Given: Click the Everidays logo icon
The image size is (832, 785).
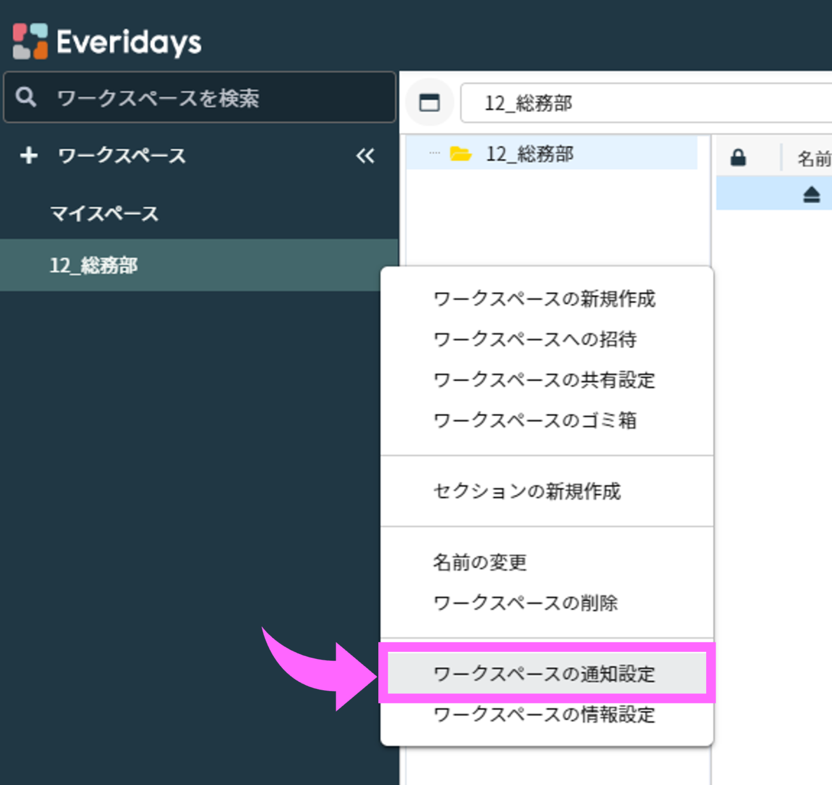Looking at the screenshot, I should pos(30,41).
